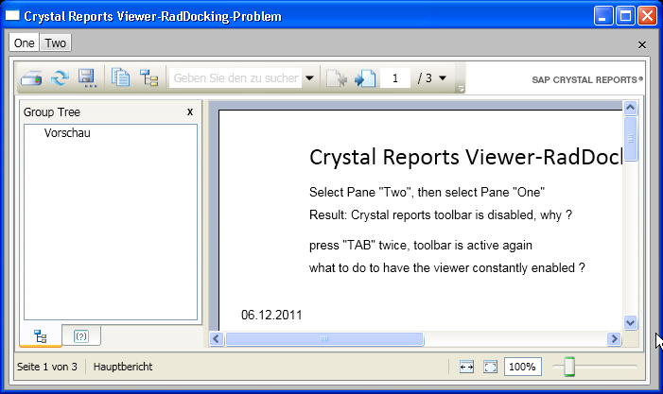663x394 pixels.
Task: Click horizontal scrollbar right arrow
Action: coord(614,338)
